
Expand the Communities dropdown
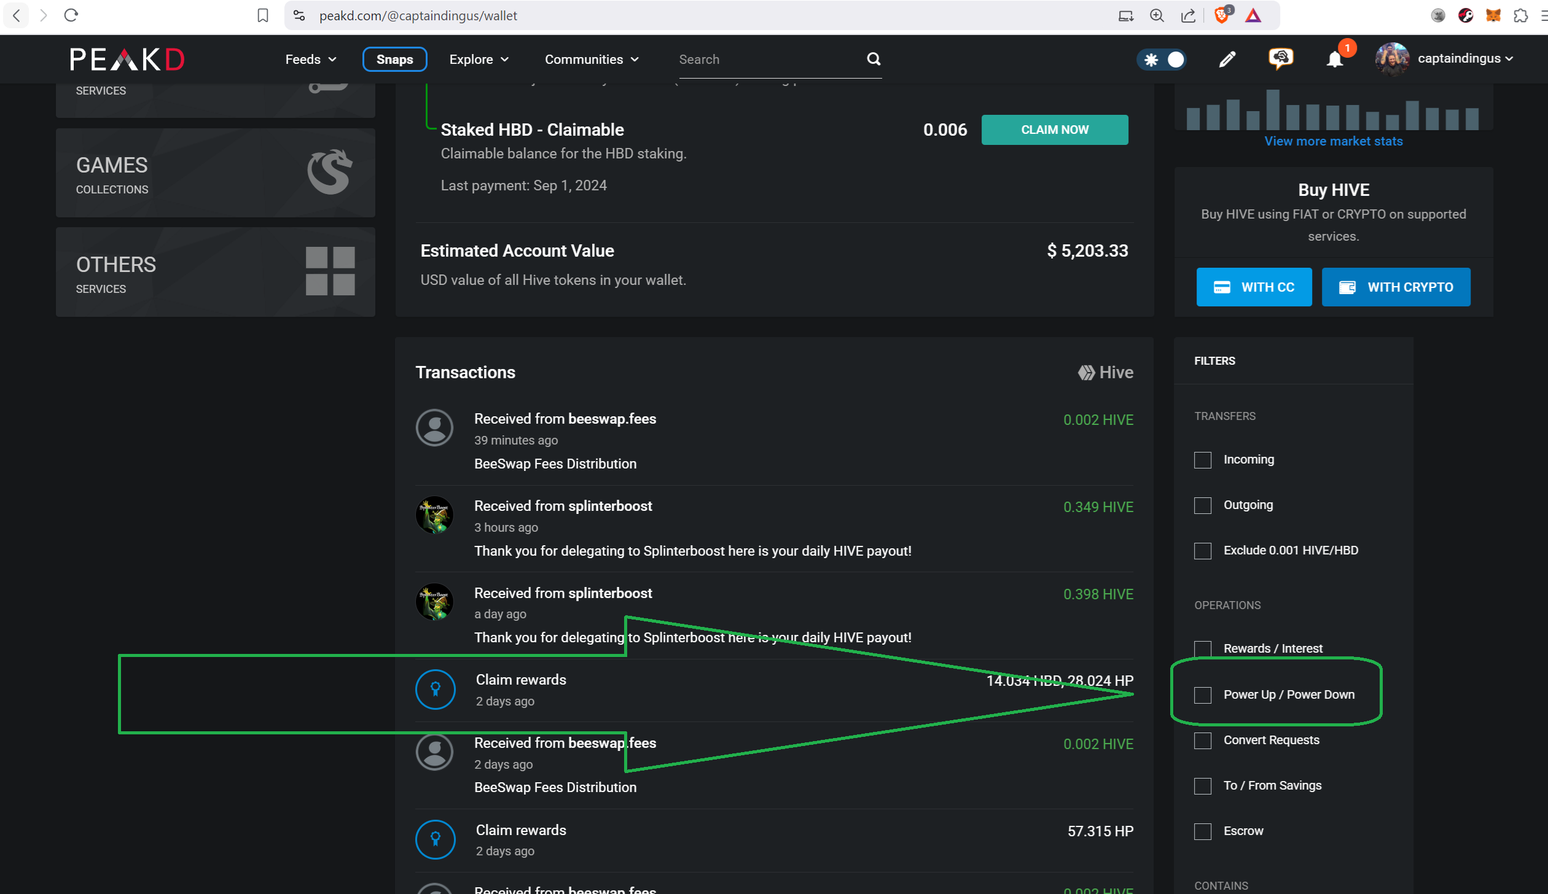(x=592, y=60)
